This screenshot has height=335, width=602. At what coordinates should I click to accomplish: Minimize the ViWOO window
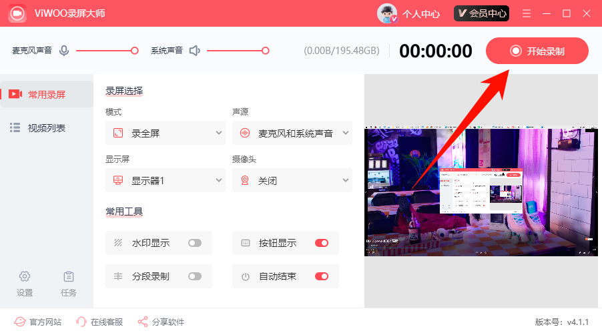pos(547,13)
